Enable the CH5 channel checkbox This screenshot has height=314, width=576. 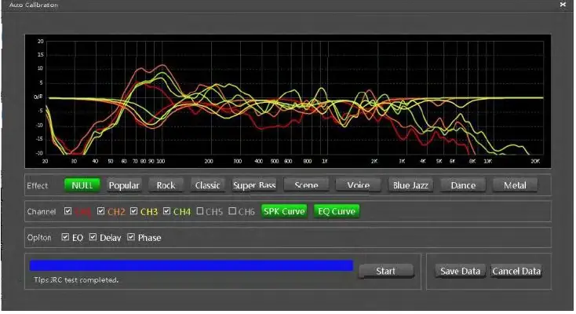[x=200, y=211]
